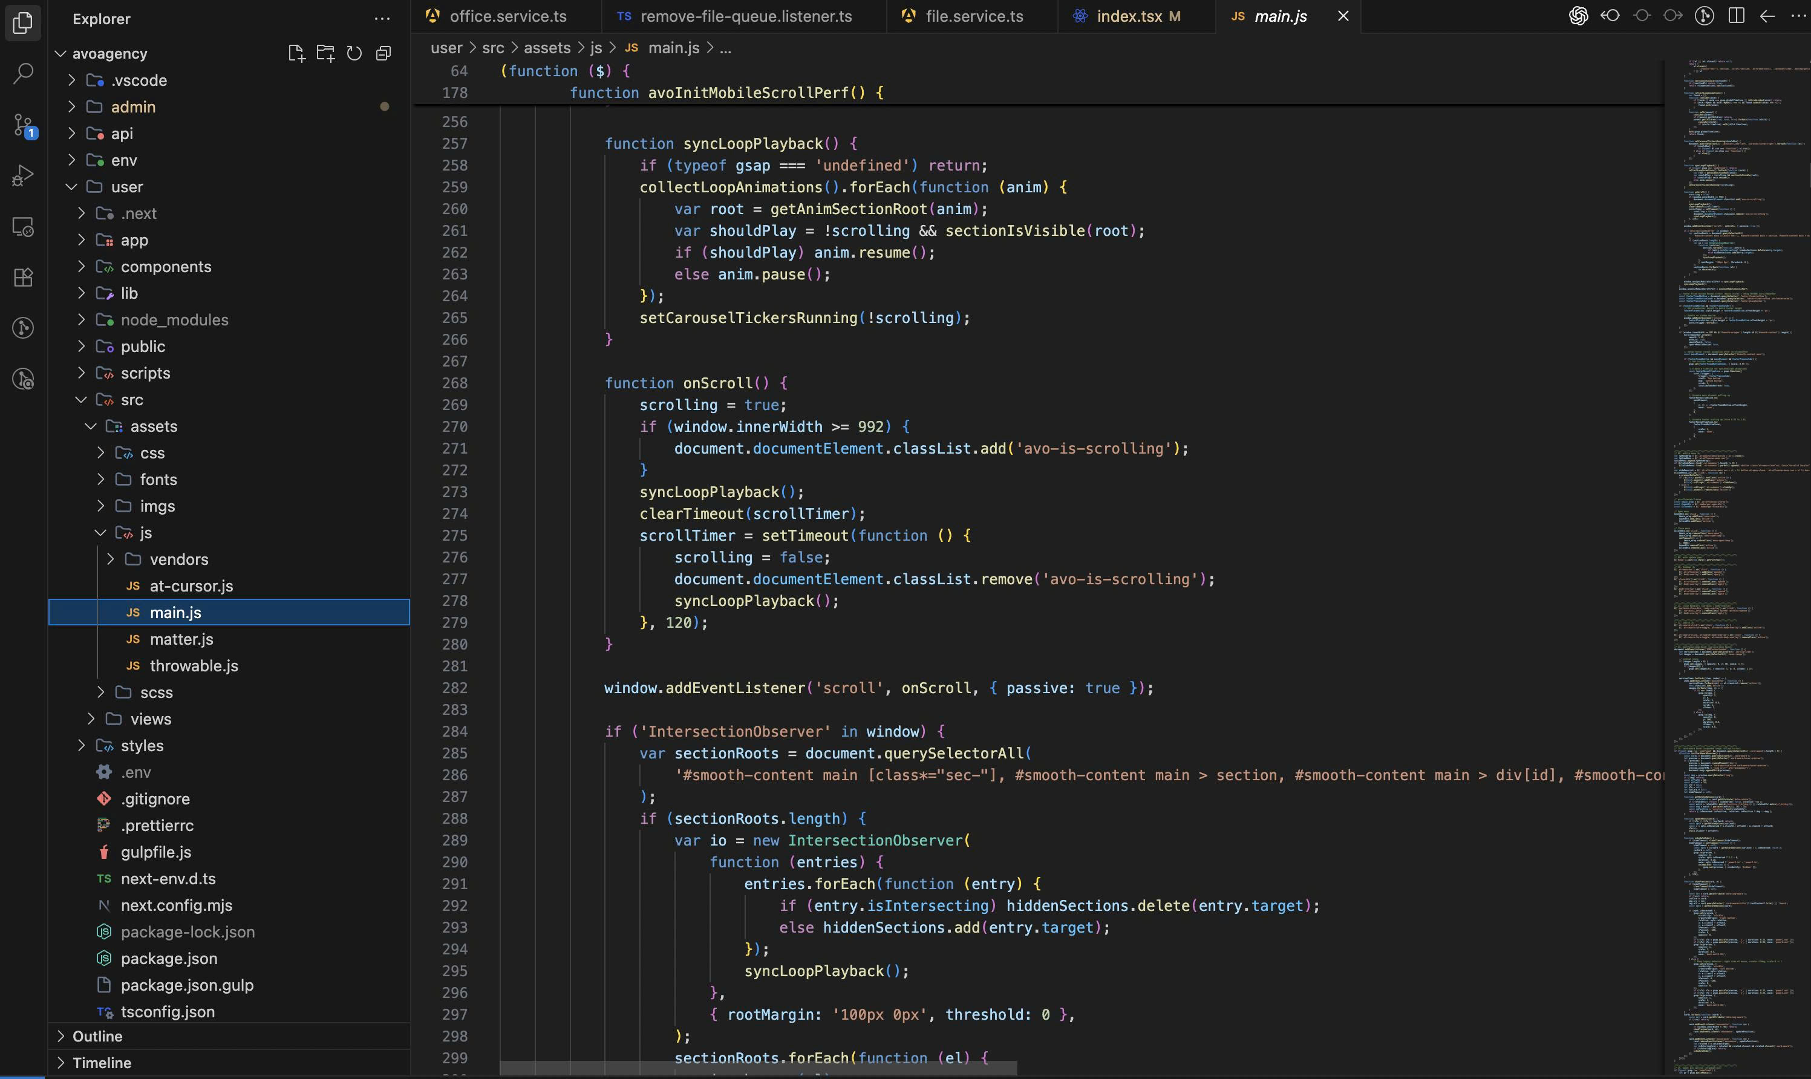Switch to the index.tsx tab
This screenshot has height=1079, width=1811.
1138,16
